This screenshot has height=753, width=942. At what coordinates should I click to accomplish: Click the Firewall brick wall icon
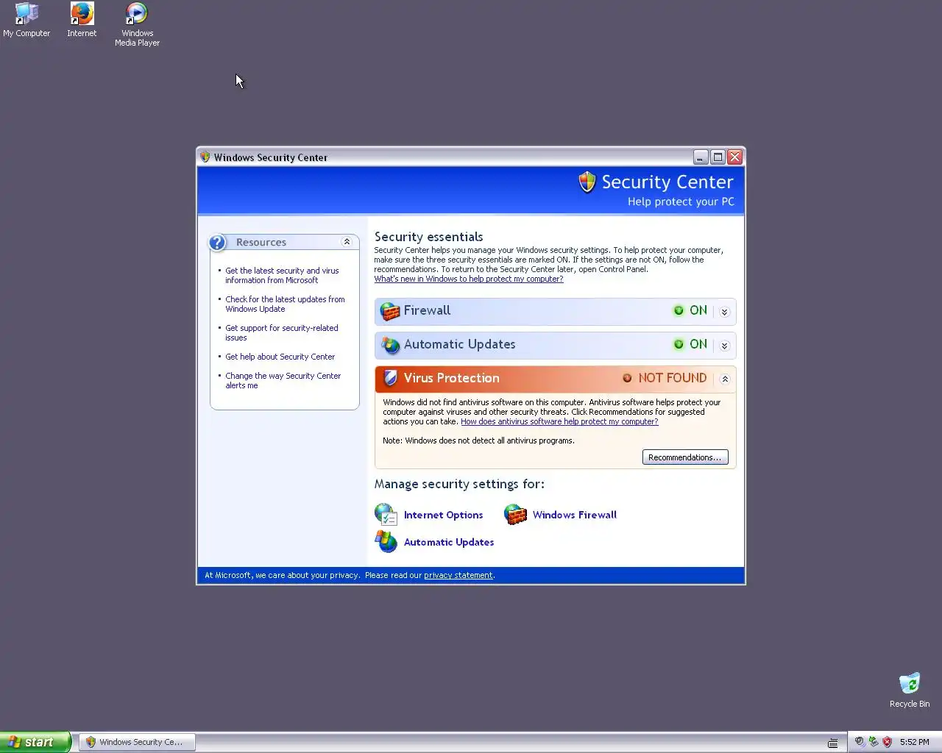pos(389,311)
